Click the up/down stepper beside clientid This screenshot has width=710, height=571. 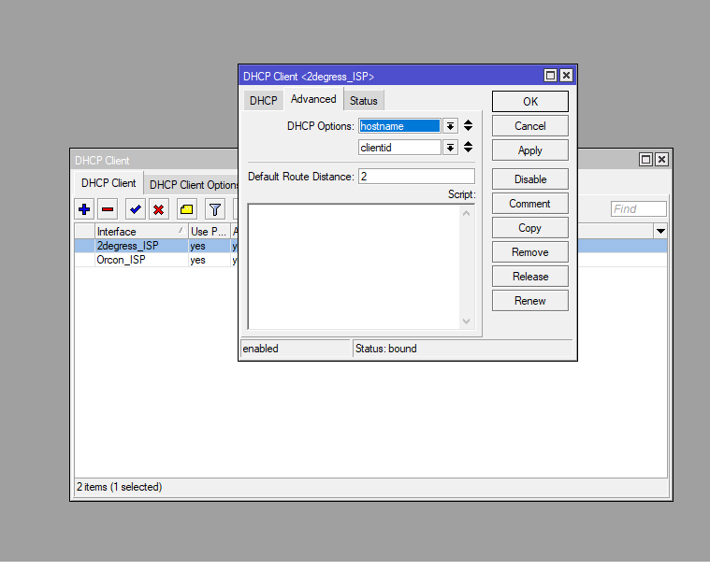click(469, 147)
